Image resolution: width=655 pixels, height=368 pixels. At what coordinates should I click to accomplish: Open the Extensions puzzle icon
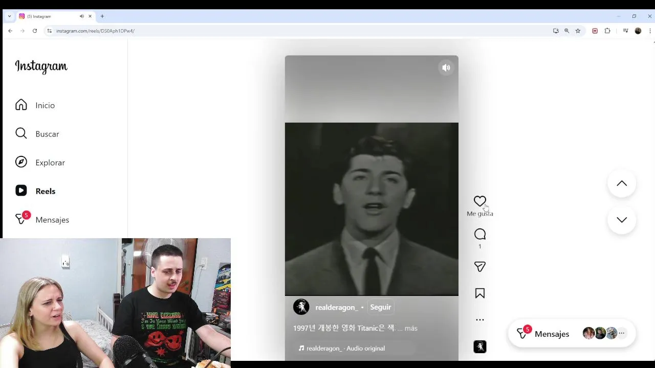click(607, 31)
